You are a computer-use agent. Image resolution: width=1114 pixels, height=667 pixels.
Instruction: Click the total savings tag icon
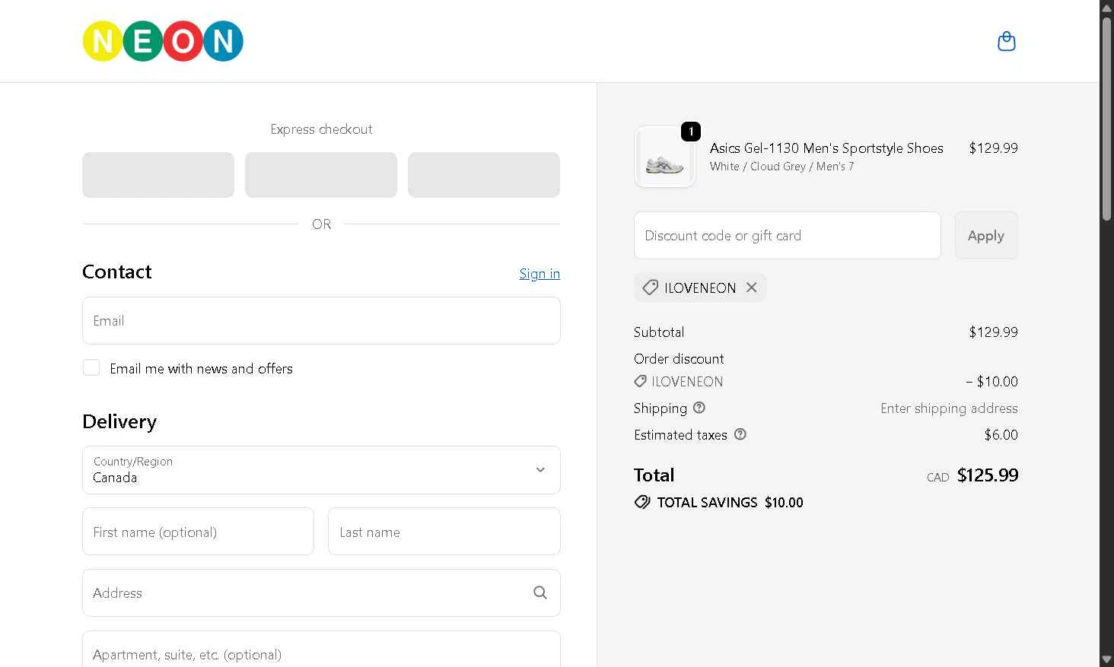[642, 502]
